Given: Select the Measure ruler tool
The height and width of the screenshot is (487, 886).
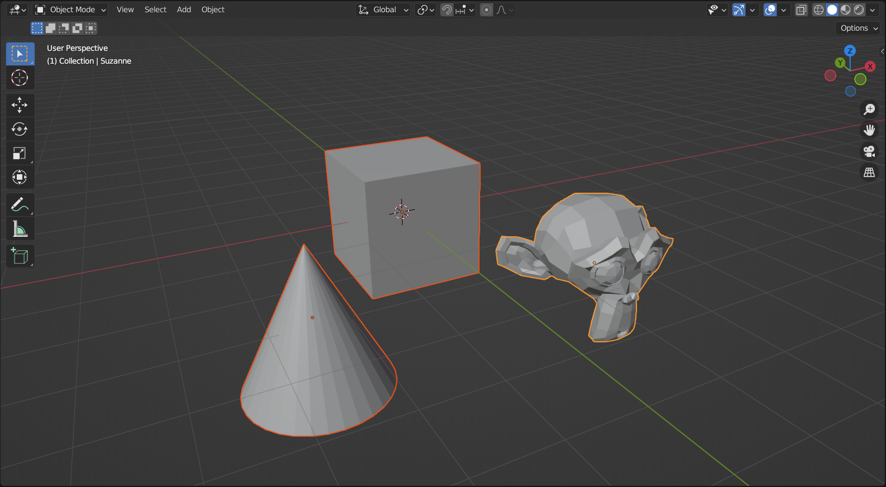Looking at the screenshot, I should pyautogui.click(x=20, y=229).
